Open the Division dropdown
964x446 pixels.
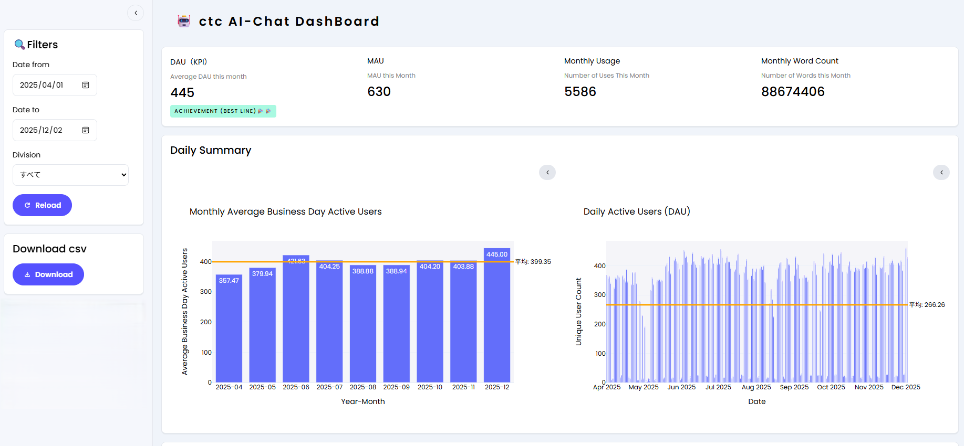click(x=70, y=175)
